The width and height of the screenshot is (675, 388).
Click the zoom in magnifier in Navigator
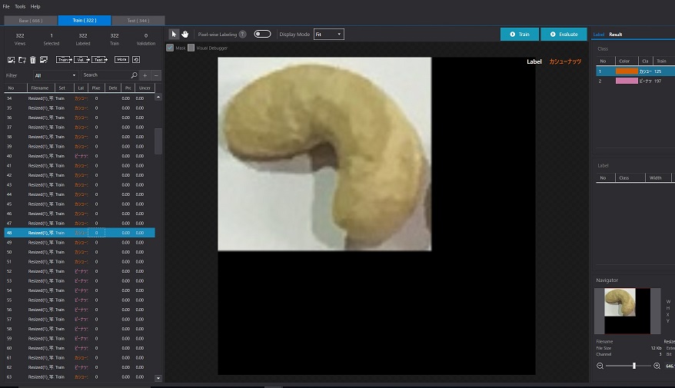pyautogui.click(x=657, y=366)
